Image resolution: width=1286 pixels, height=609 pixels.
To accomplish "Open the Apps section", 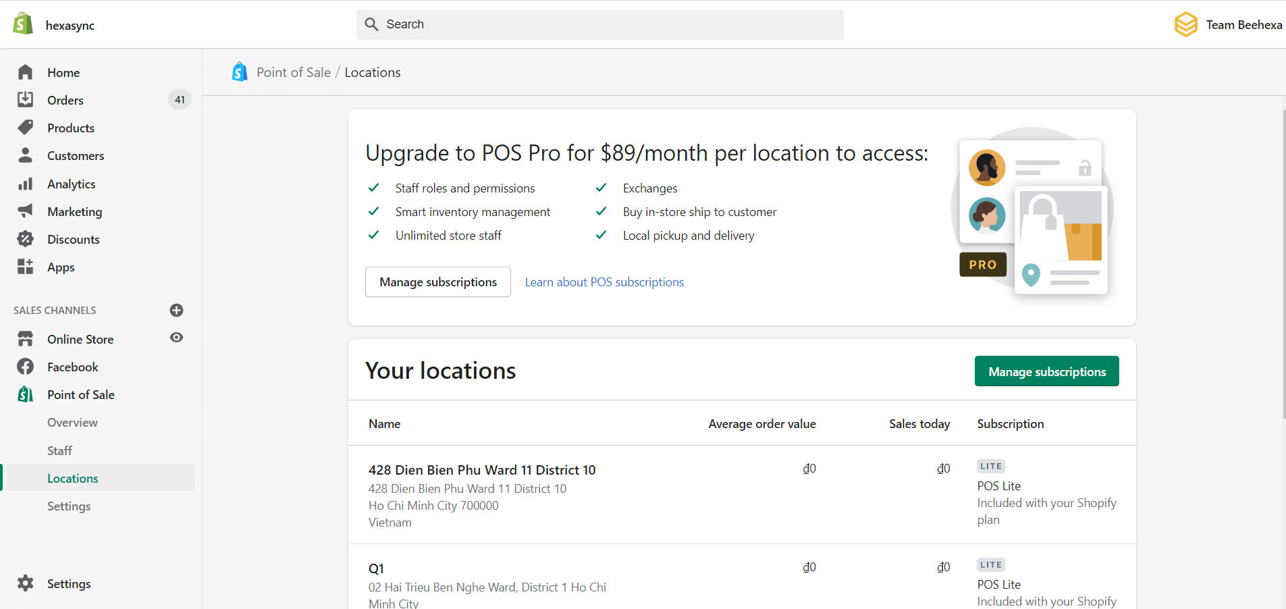I will tap(61, 267).
